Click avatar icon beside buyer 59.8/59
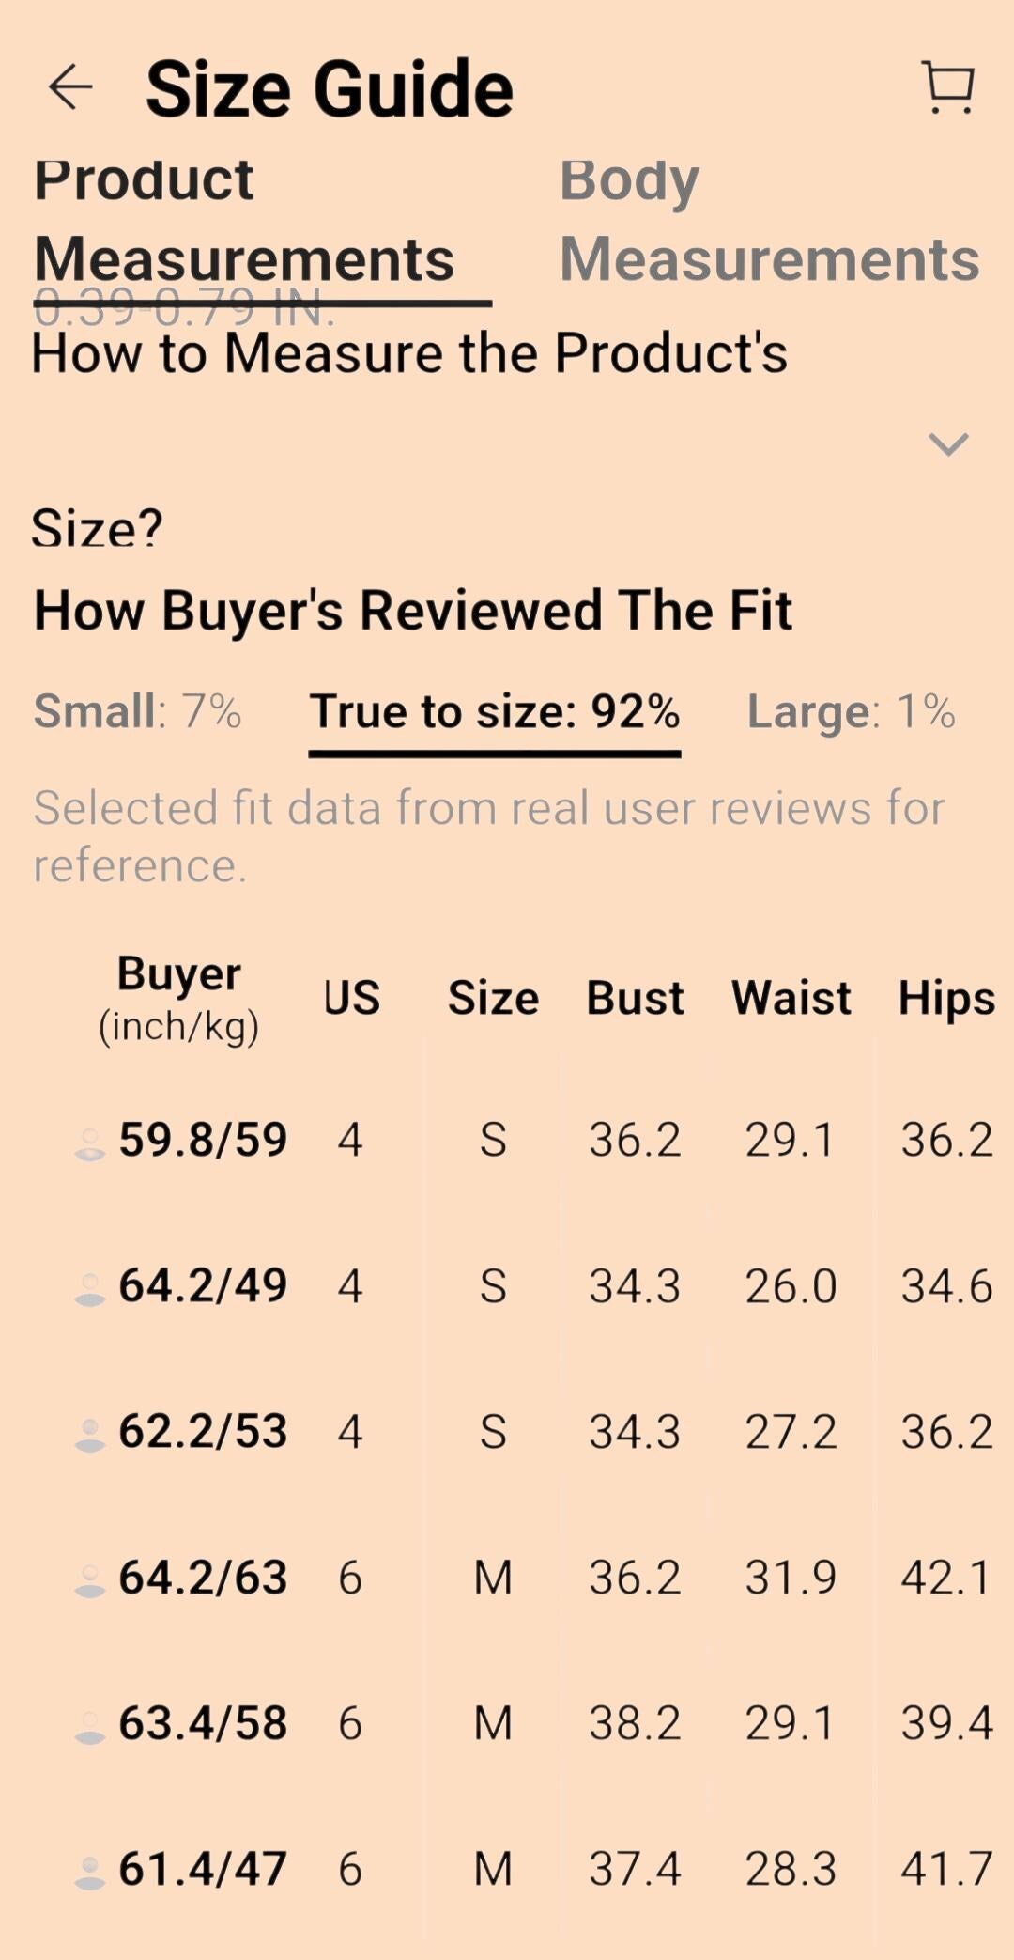The height and width of the screenshot is (1960, 1014). [x=90, y=1143]
